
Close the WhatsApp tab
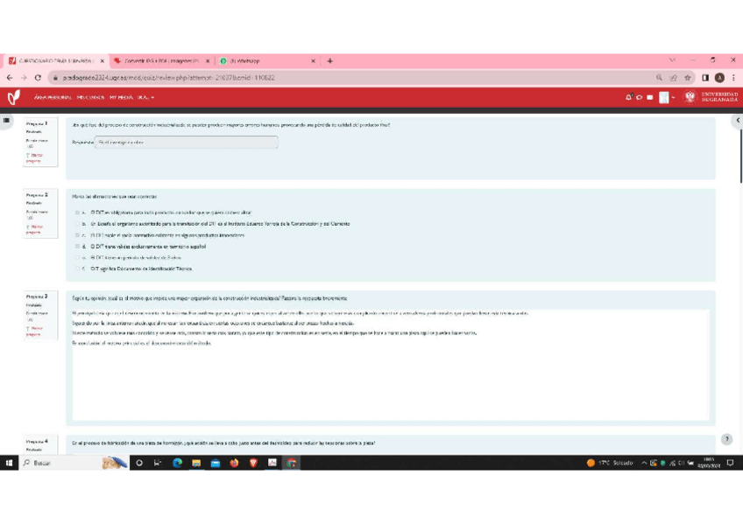(x=313, y=61)
